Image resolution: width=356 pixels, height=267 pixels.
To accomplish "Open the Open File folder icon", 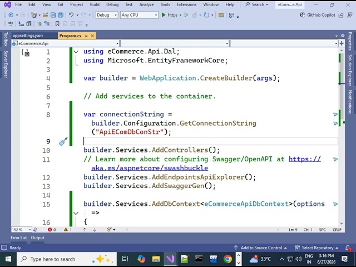I will click(46, 15).
